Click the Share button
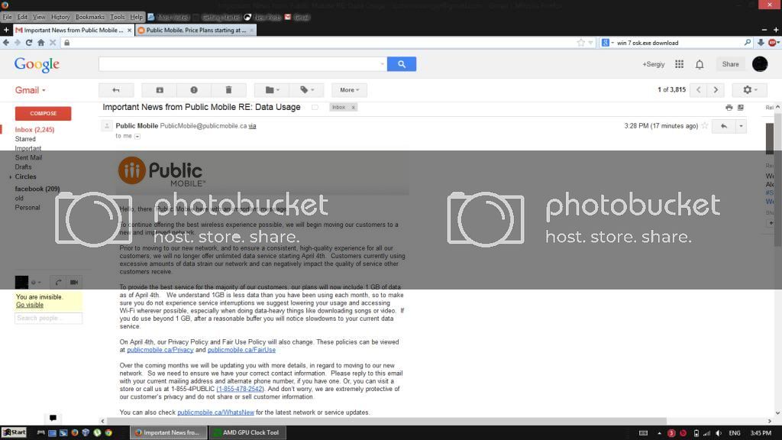 (x=730, y=64)
